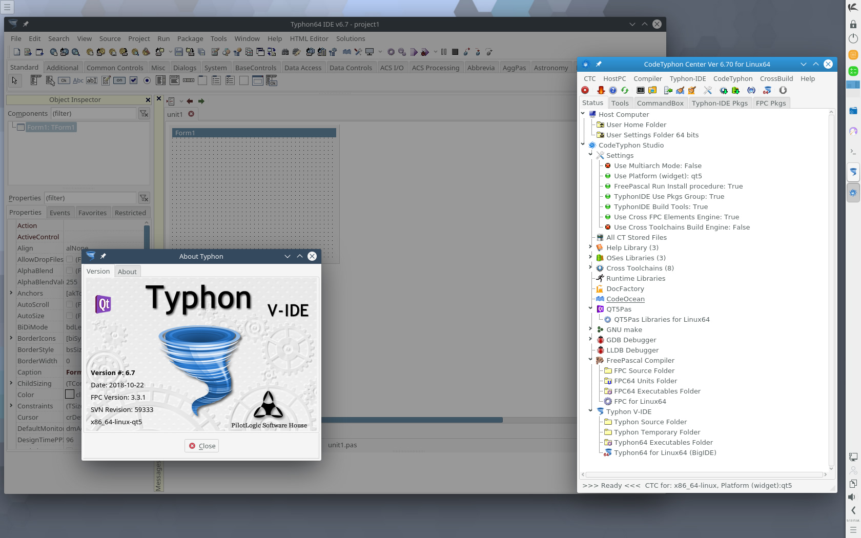
Task: Click the gear with green download arrow icon
Action: pyautogui.click(x=724, y=90)
